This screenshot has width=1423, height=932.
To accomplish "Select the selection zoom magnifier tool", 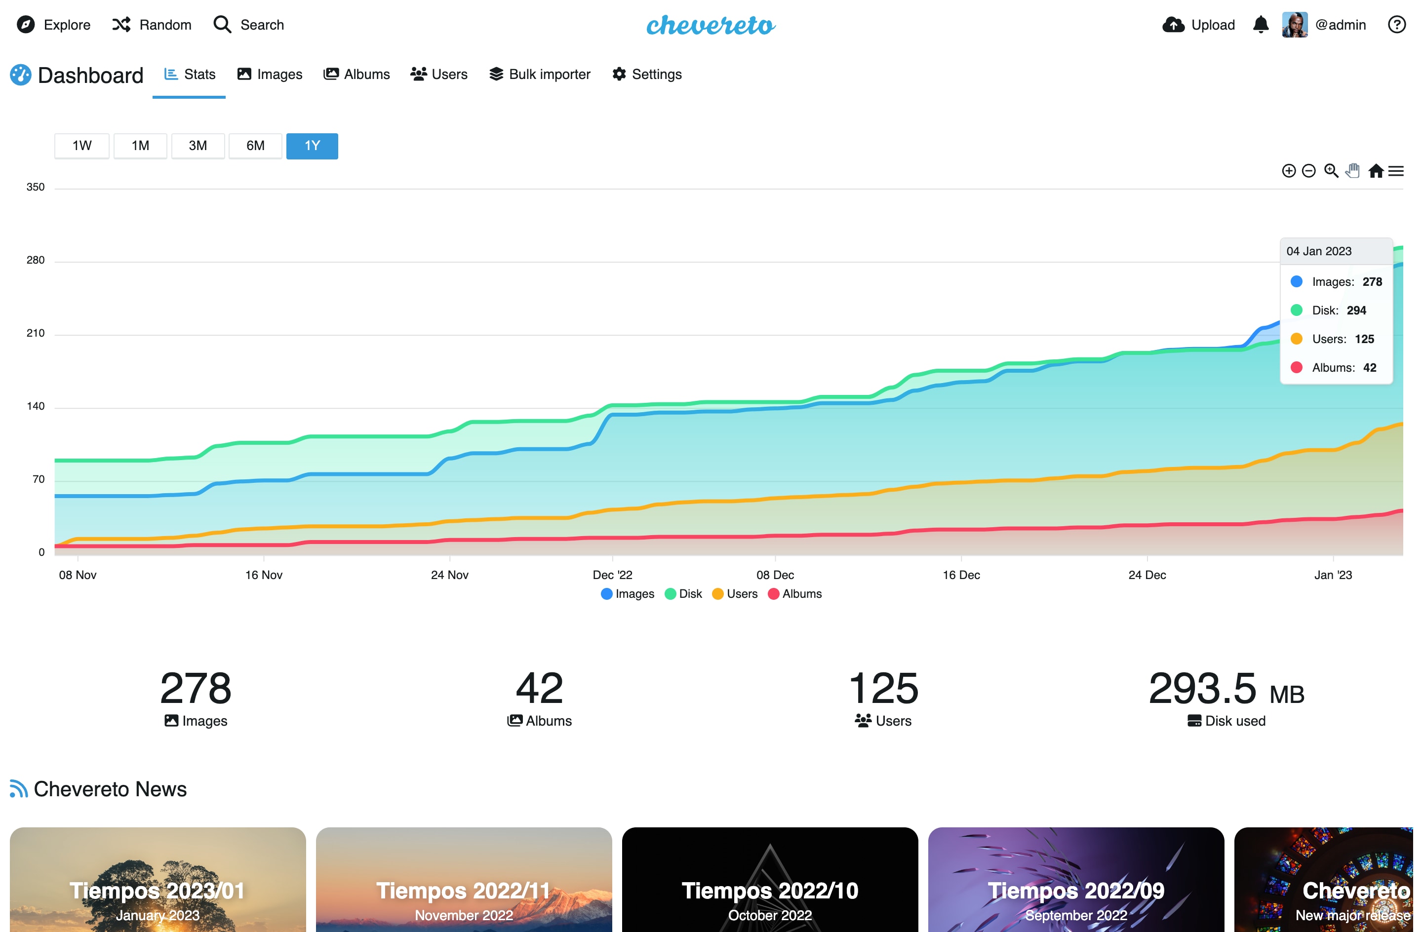I will coord(1331,171).
